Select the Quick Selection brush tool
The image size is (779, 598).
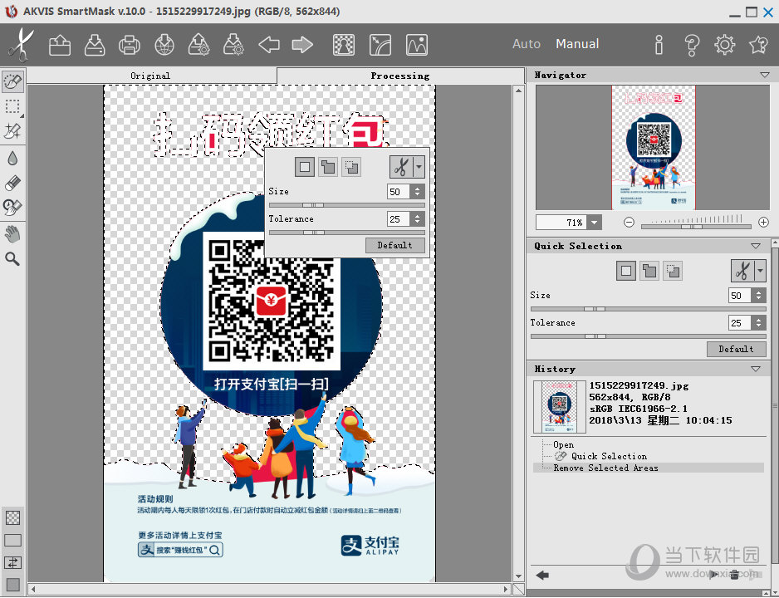click(12, 81)
